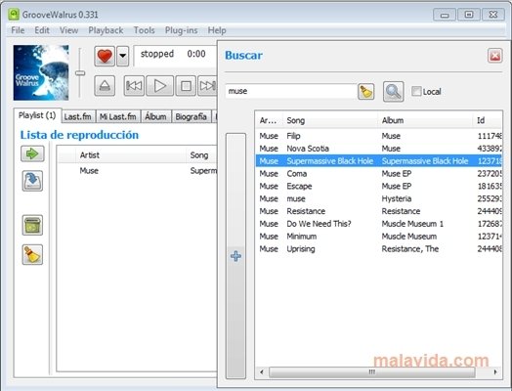Open the File menu
This screenshot has height=391, width=512.
[18, 30]
